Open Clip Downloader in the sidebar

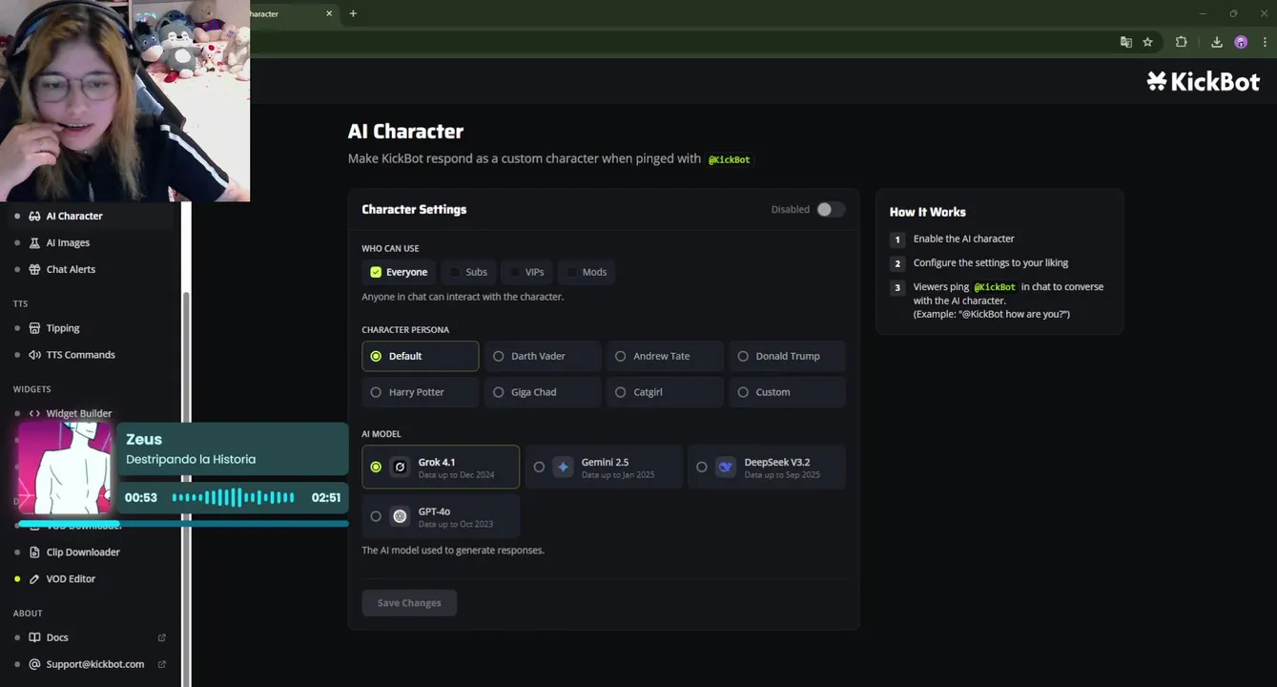click(x=83, y=552)
